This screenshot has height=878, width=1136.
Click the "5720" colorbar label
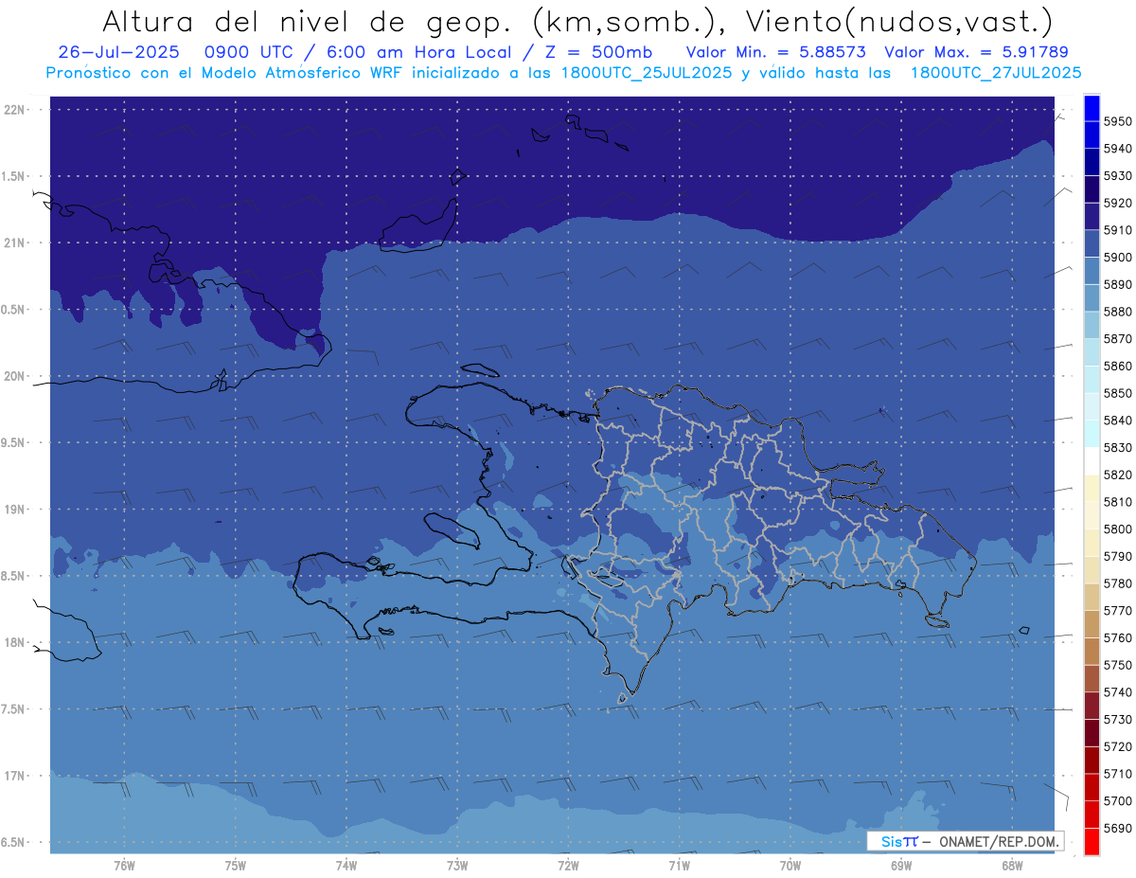coord(1117,747)
